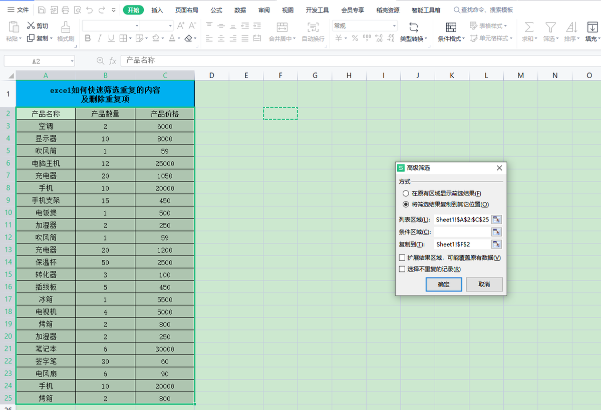Check 选择不重复的记录 checkbox

[x=402, y=269]
